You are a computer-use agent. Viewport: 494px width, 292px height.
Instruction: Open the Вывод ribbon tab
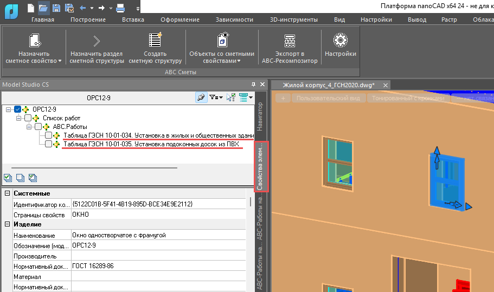(x=417, y=20)
